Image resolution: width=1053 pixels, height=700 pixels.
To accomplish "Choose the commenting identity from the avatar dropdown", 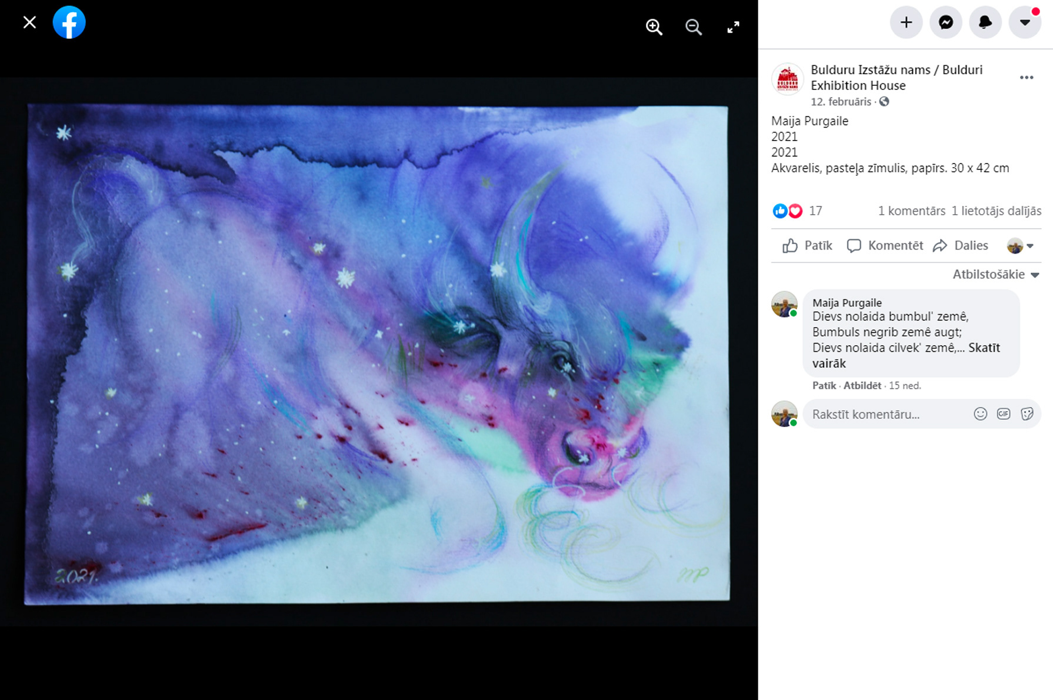I will click(x=1020, y=246).
